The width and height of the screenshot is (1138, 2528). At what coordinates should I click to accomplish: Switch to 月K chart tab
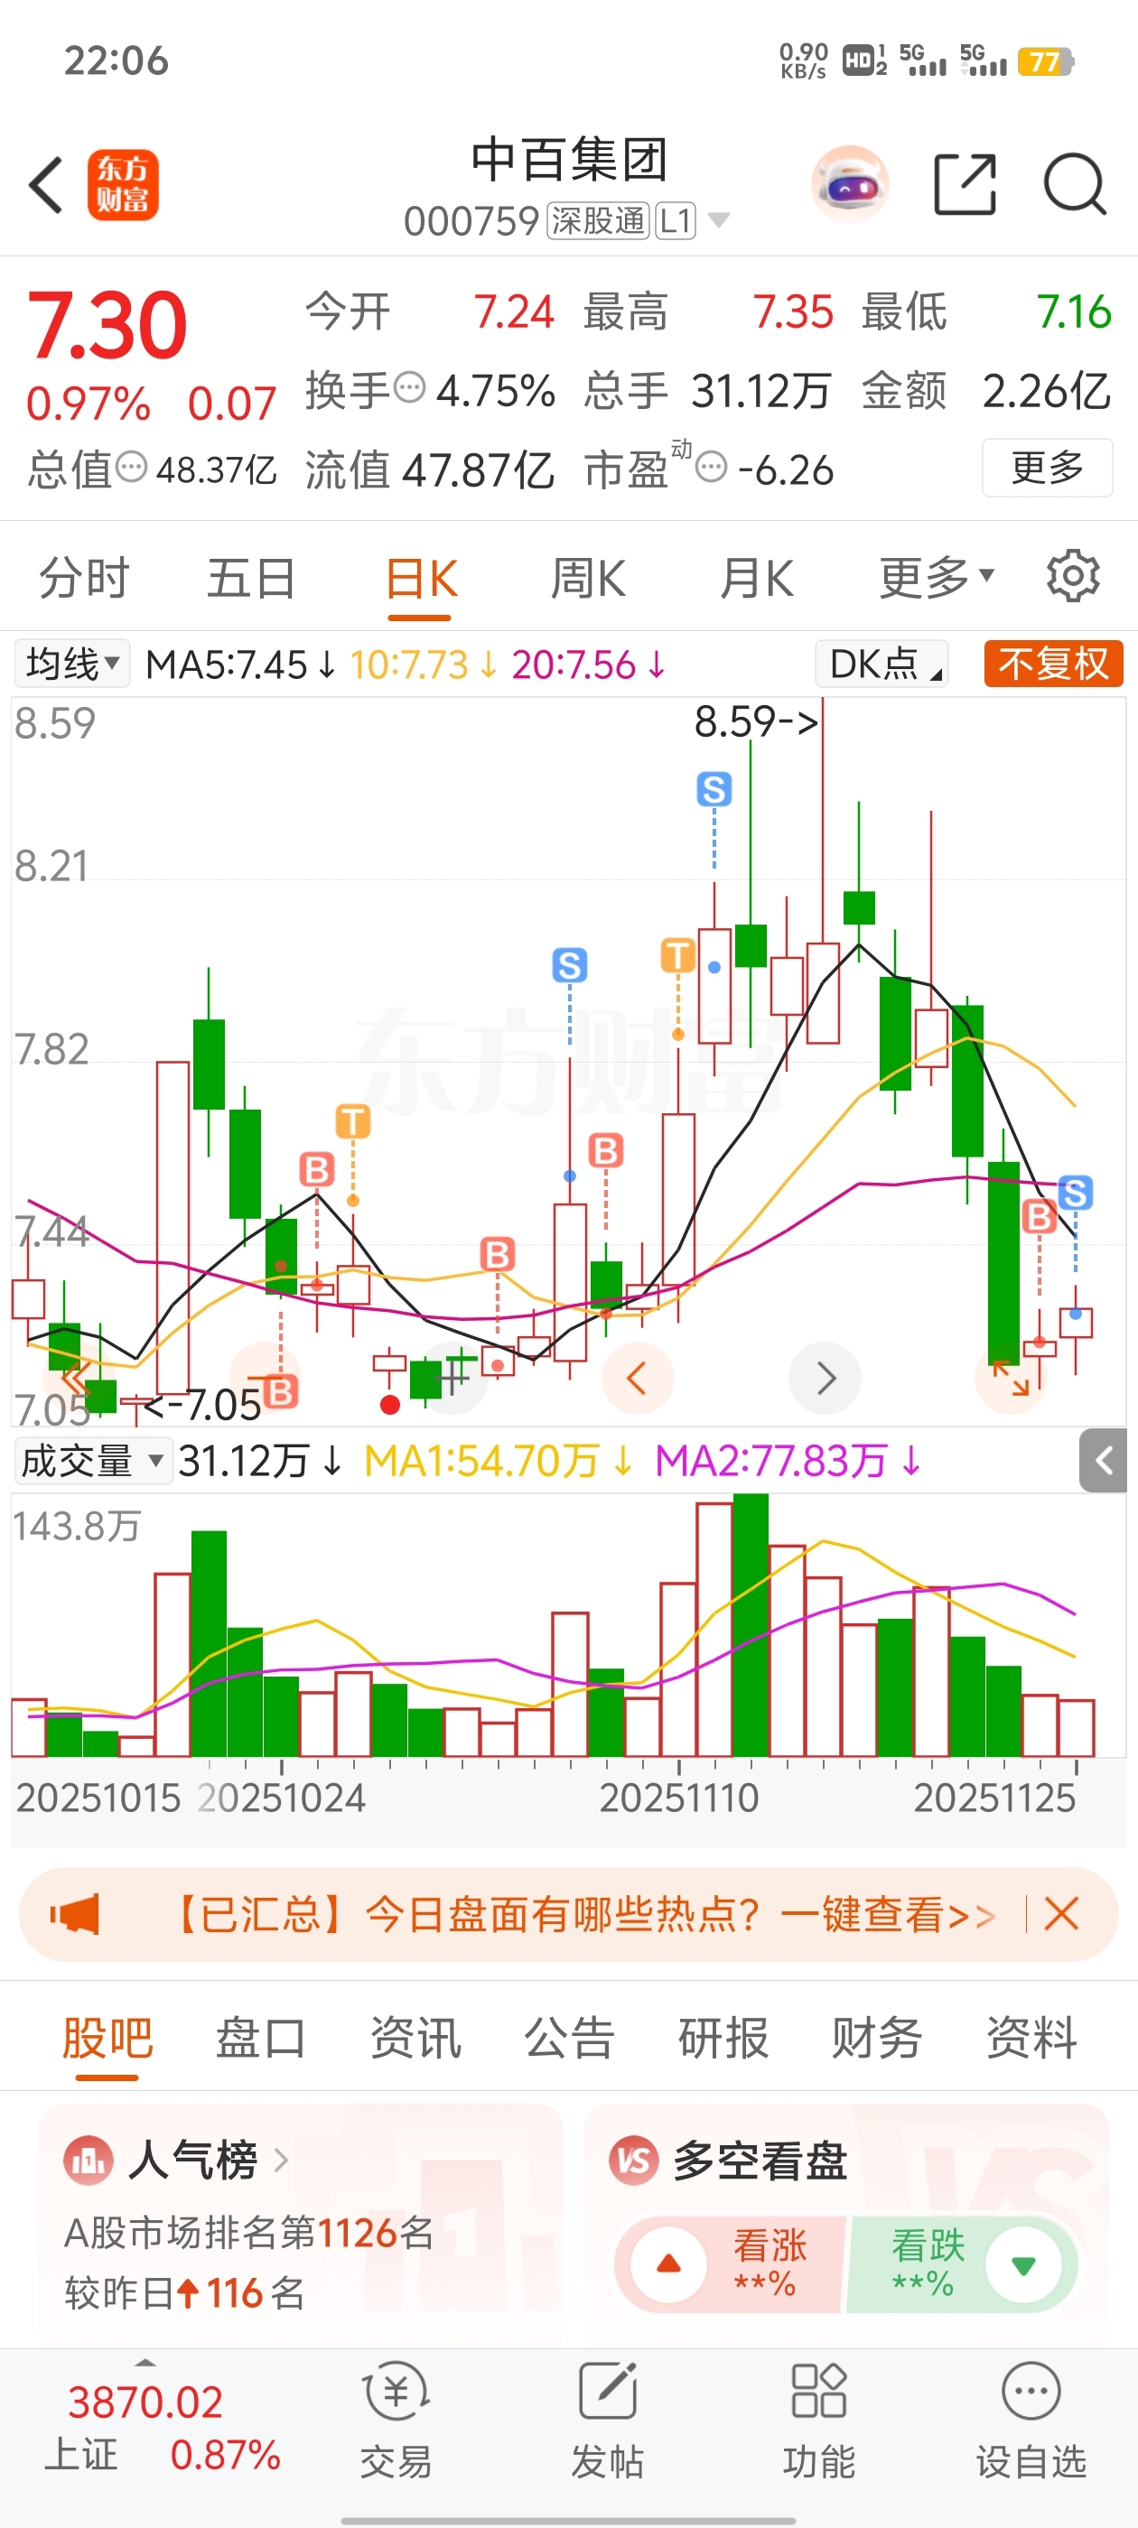(756, 577)
